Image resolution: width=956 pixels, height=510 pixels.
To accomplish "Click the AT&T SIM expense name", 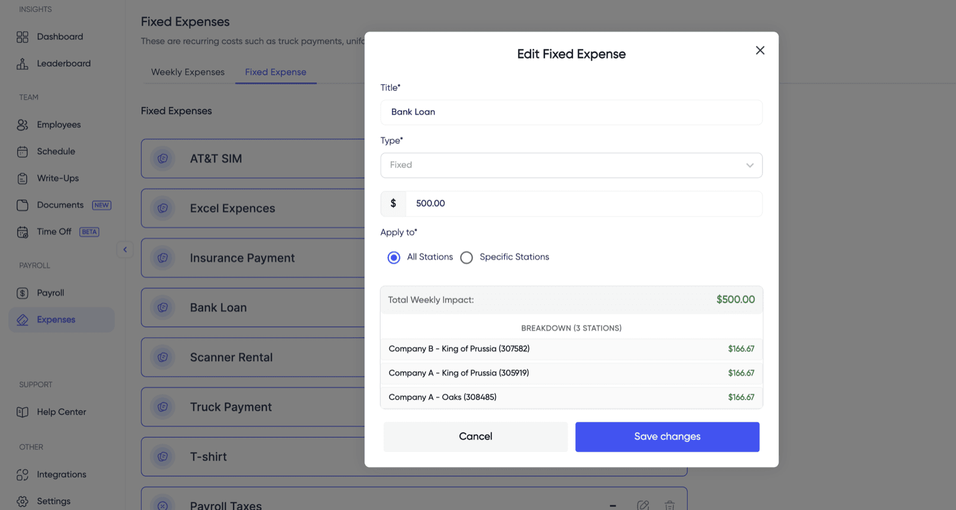I will point(216,159).
